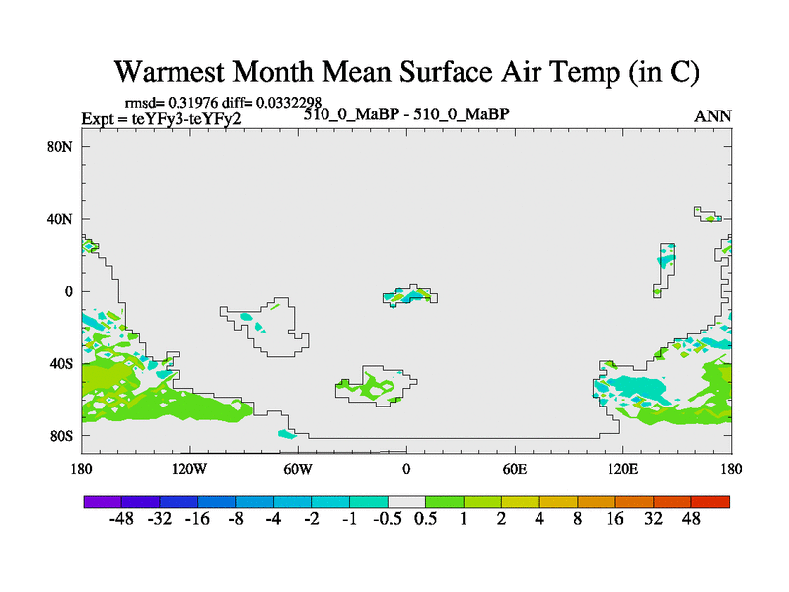This screenshot has width=789, height=592.
Task: Choose green swatch between 0.5 and 1
Action: coord(444,502)
